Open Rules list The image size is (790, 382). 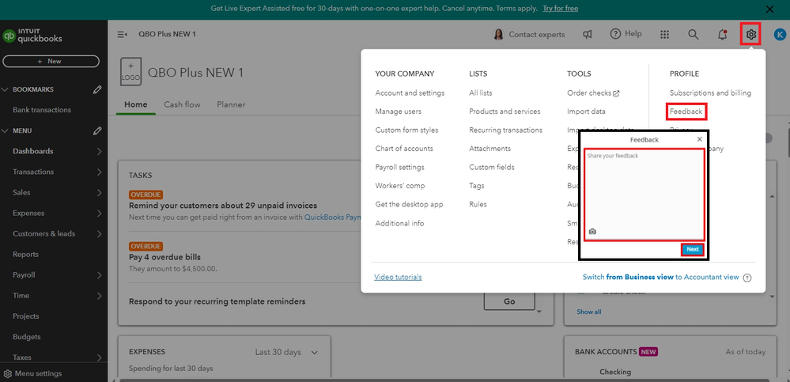click(x=478, y=205)
